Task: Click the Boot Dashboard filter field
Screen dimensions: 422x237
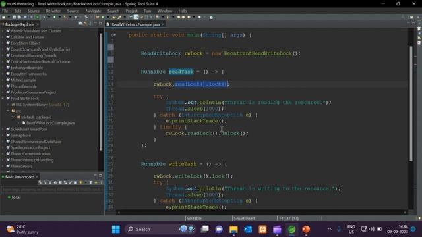Action: [51, 189]
